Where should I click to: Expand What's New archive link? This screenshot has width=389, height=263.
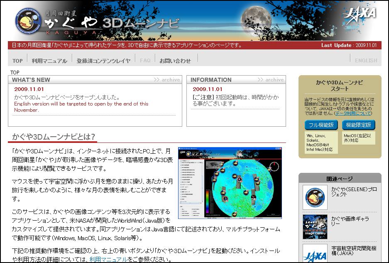point(167,80)
